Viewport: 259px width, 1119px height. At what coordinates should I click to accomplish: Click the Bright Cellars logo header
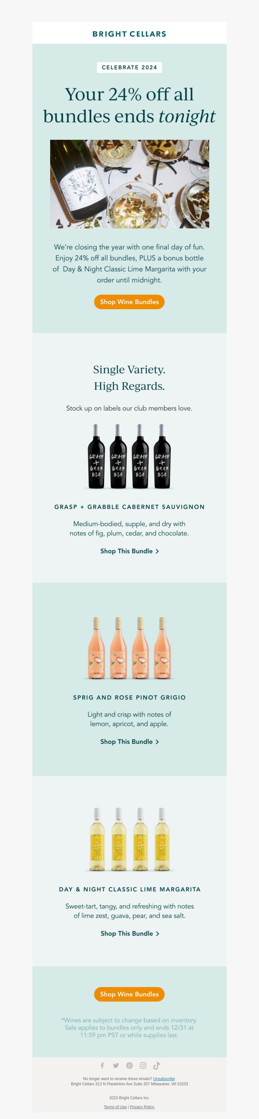129,34
